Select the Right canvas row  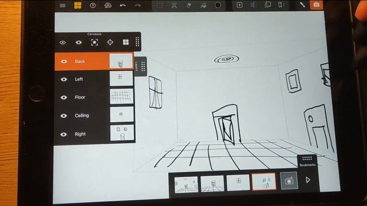(94, 134)
